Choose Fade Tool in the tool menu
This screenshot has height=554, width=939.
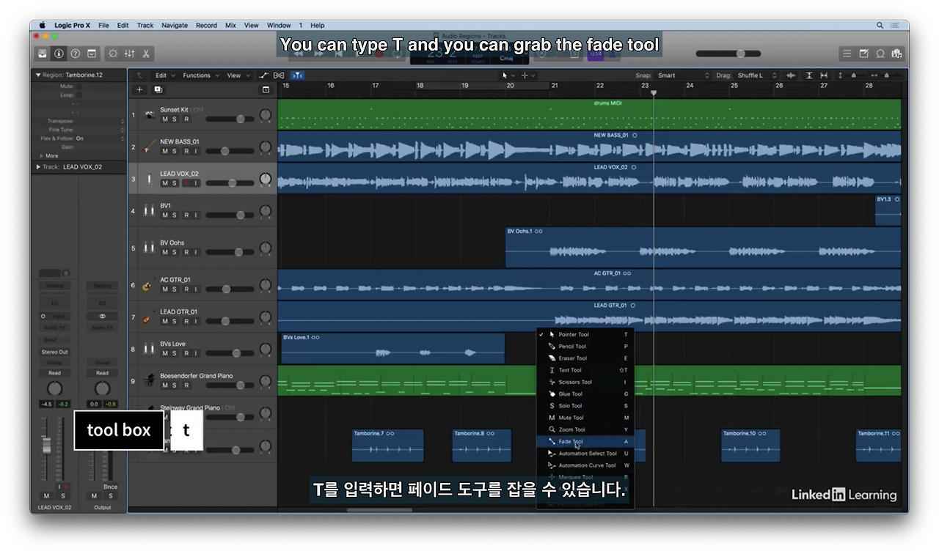coord(585,442)
